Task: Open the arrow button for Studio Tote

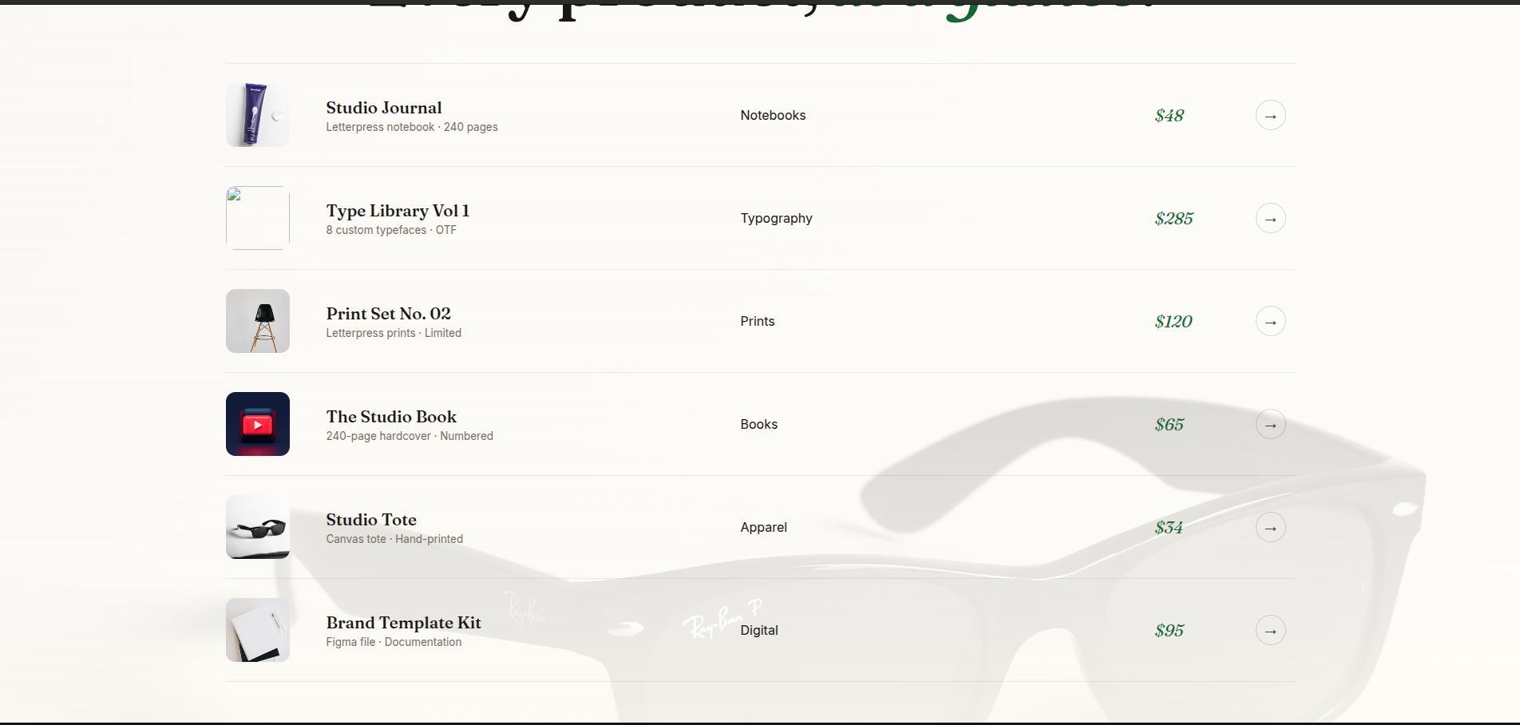Action: point(1270,528)
